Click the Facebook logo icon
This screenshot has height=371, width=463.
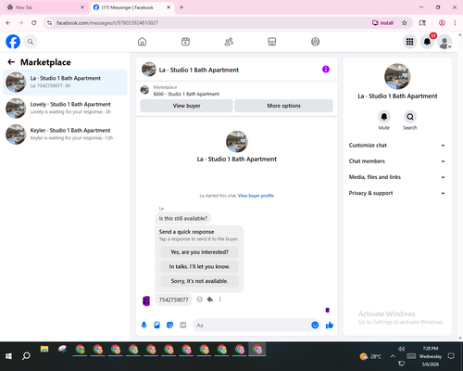click(x=13, y=42)
